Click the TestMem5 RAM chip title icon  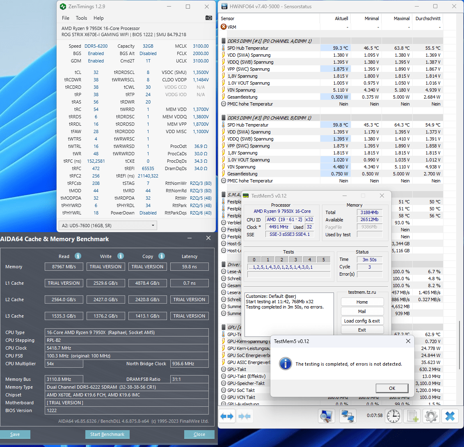click(246, 196)
